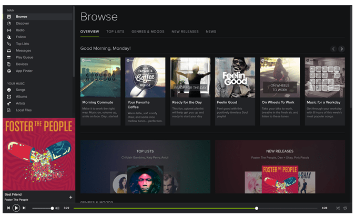Image resolution: width=355 pixels, height=217 pixels.
Task: Add Best Friend with the plus icon
Action: pos(70,197)
